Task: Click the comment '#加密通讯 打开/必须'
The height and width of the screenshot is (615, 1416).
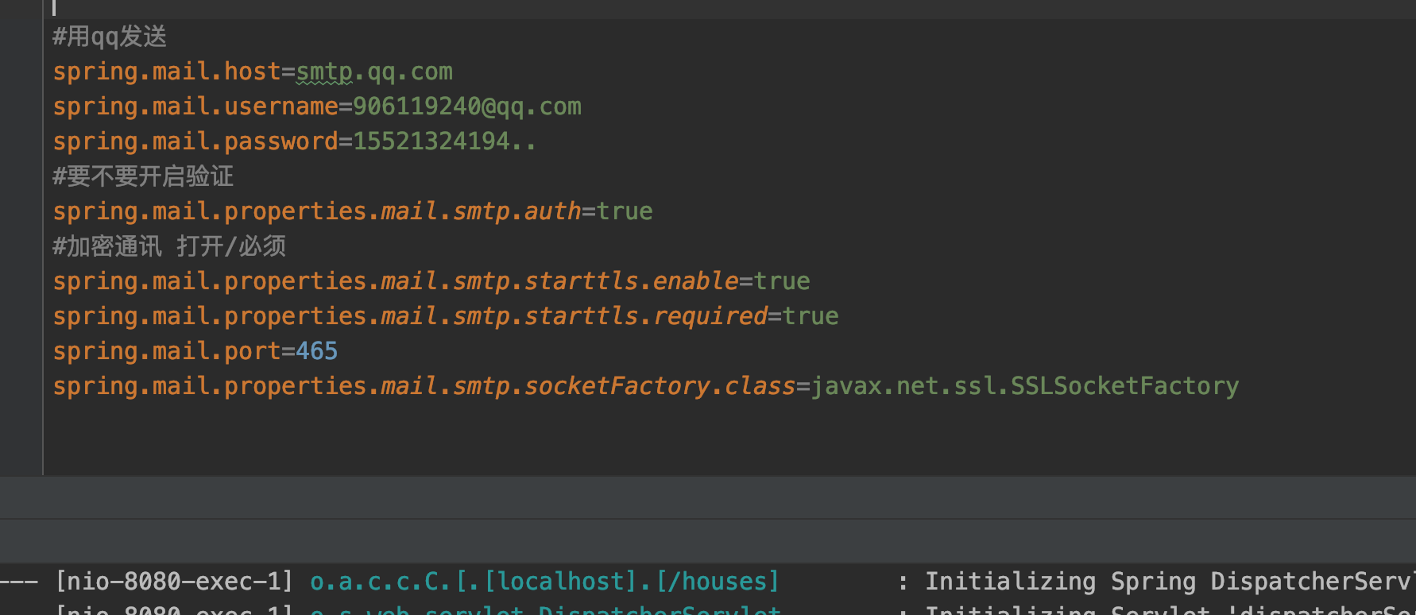Action: pos(169,246)
